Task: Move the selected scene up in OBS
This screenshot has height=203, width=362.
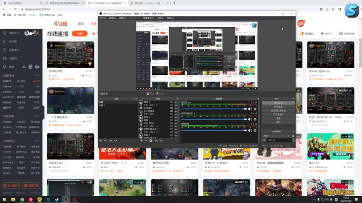Action: tap(111, 141)
